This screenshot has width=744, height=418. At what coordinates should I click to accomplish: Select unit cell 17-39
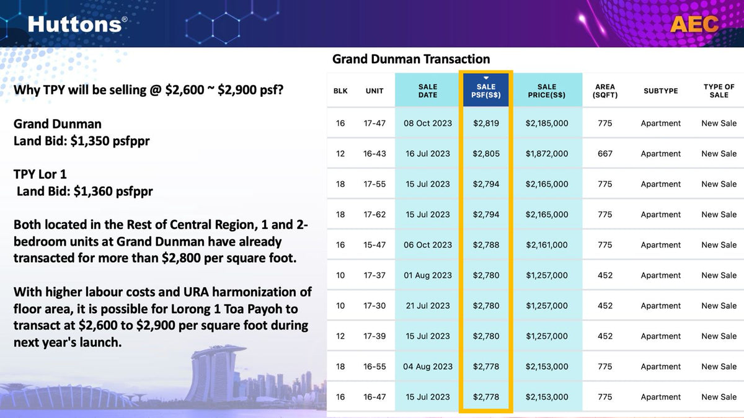click(x=374, y=336)
